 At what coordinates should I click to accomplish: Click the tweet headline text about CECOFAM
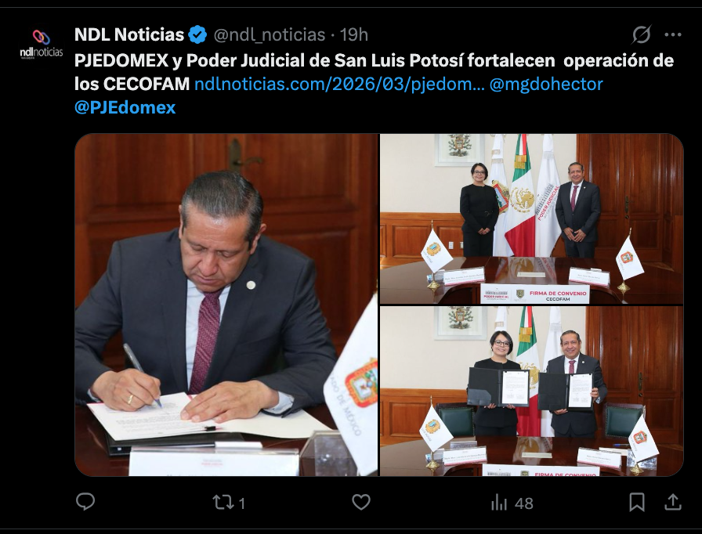pyautogui.click(x=374, y=72)
